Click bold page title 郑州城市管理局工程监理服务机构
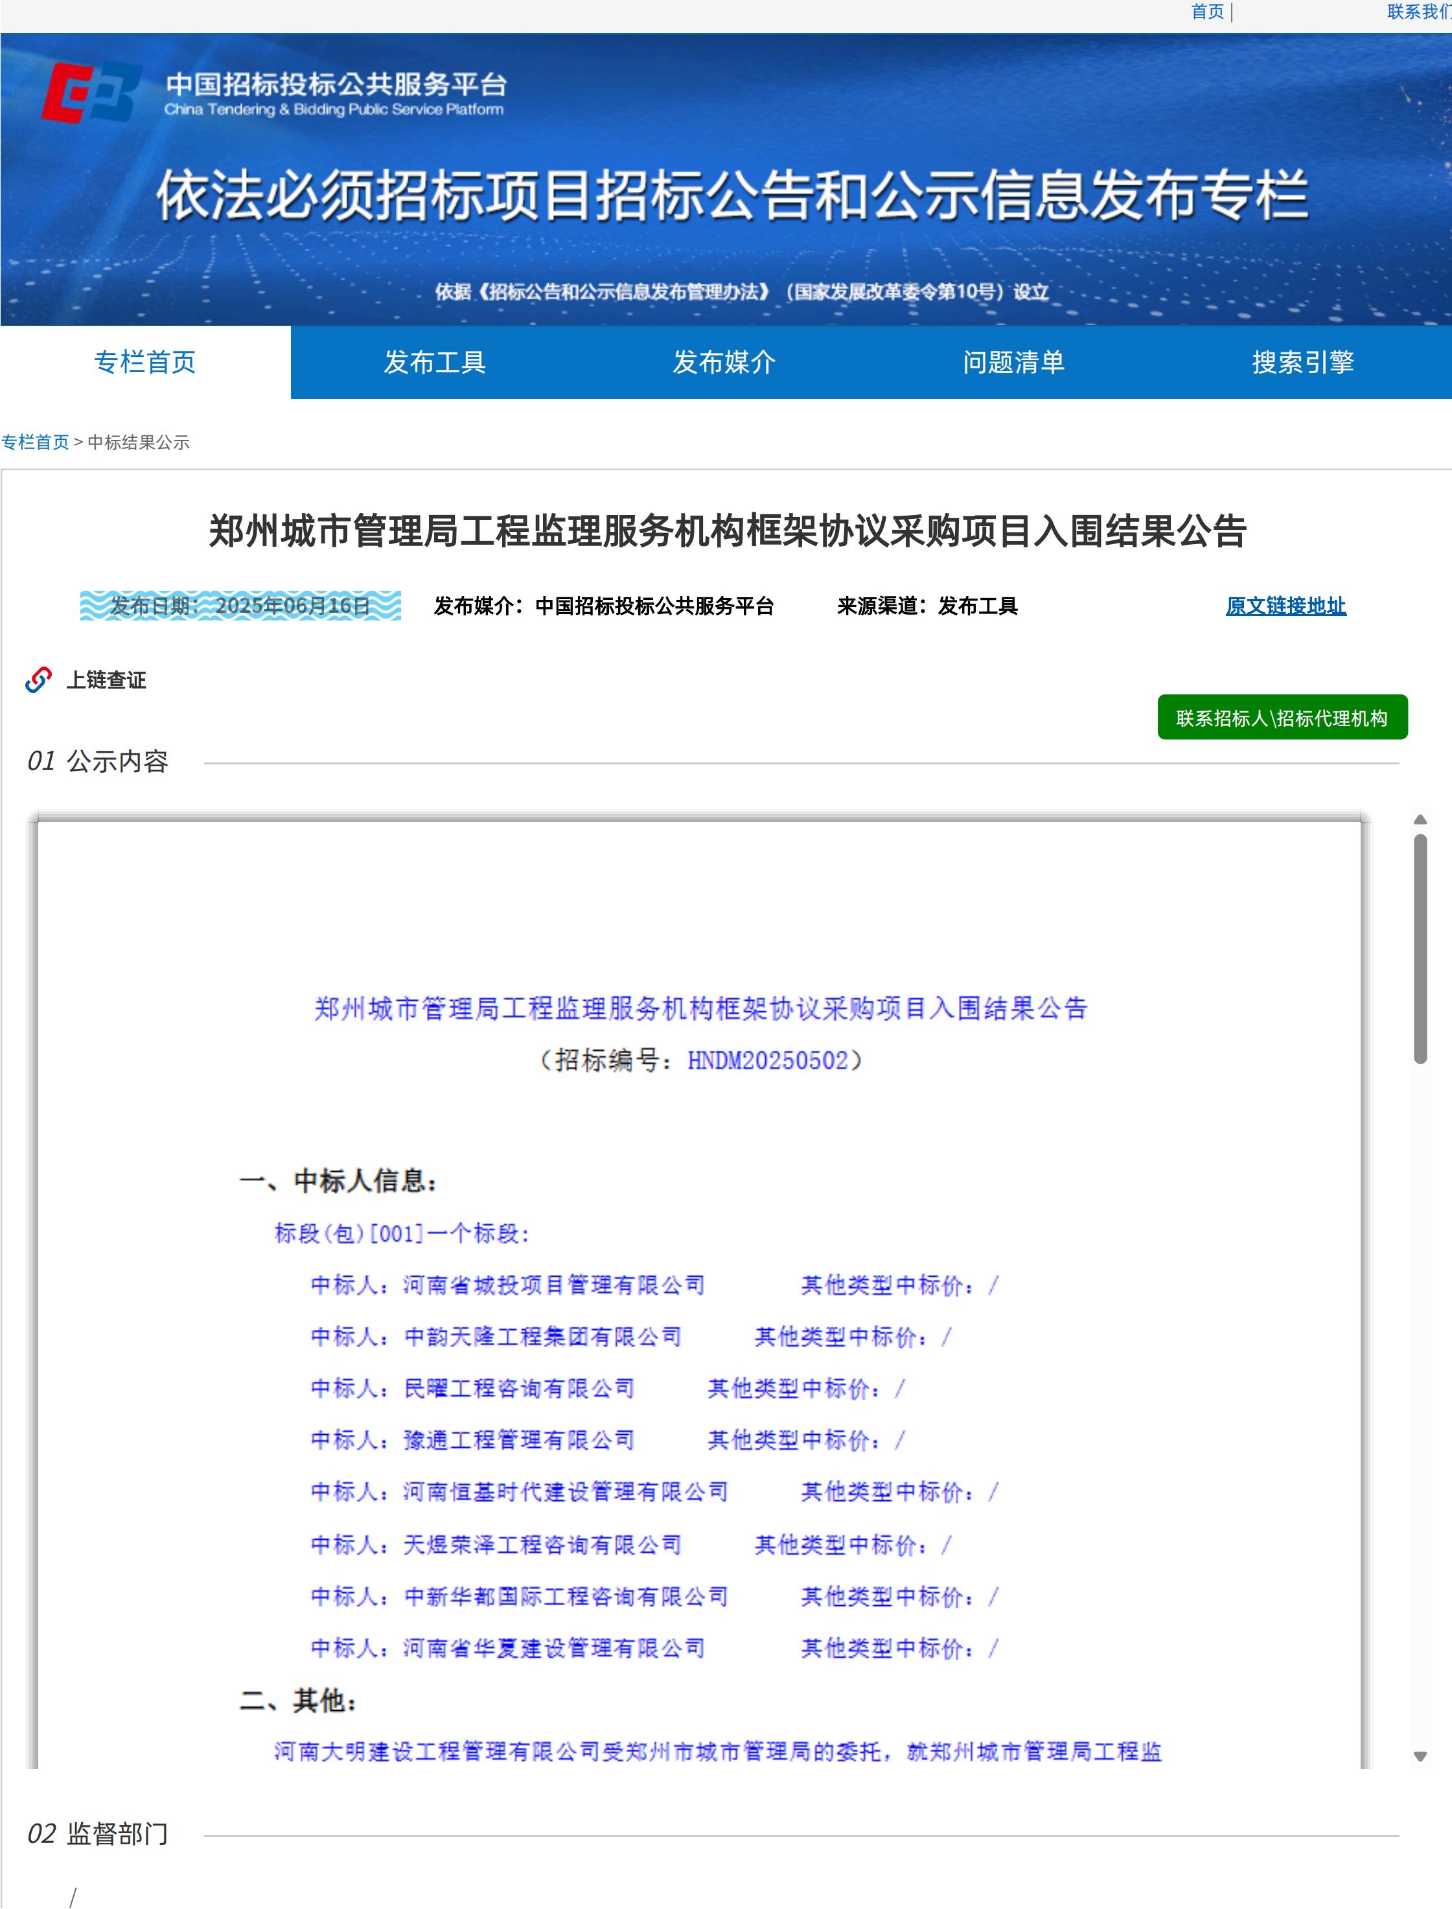 (x=727, y=531)
